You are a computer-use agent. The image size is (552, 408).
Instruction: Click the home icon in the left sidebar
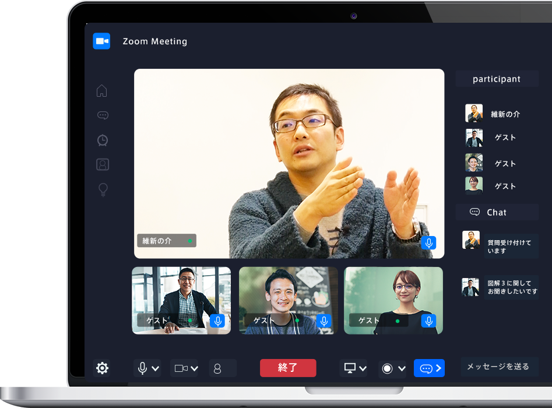pos(102,91)
